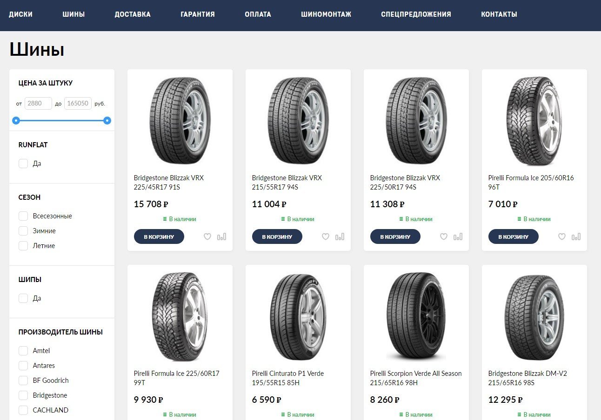
Task: Add Blizzak VRX 225/50R17 to comparison
Action: point(458,237)
